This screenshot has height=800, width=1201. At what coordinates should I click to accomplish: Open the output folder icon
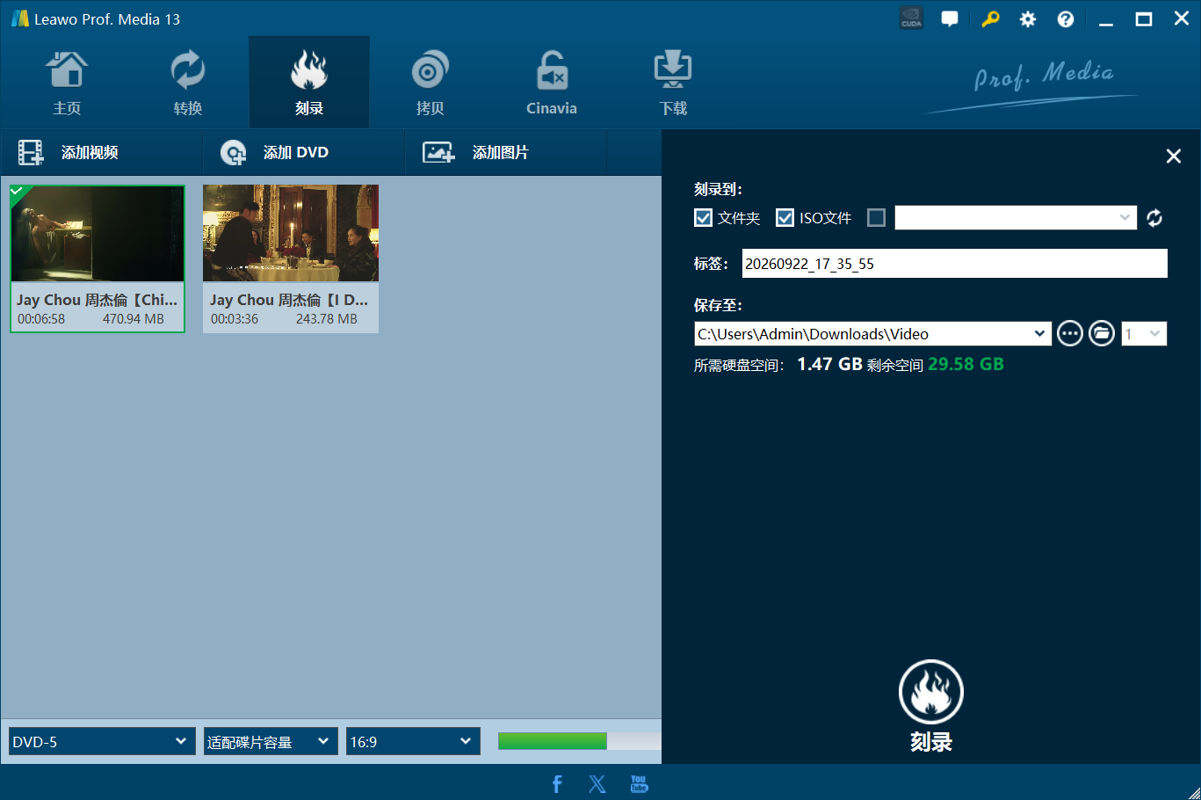[1102, 334]
